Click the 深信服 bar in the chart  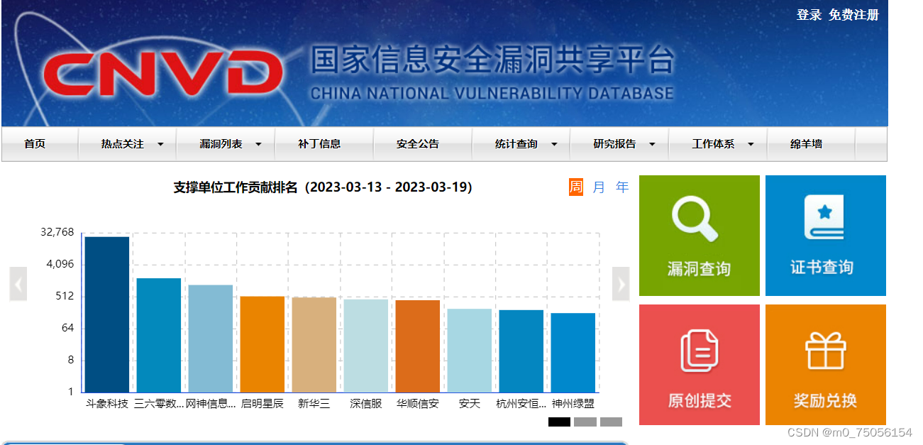point(366,346)
